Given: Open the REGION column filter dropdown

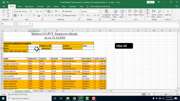Looking at the screenshot, I should pyautogui.click(x=61, y=59).
